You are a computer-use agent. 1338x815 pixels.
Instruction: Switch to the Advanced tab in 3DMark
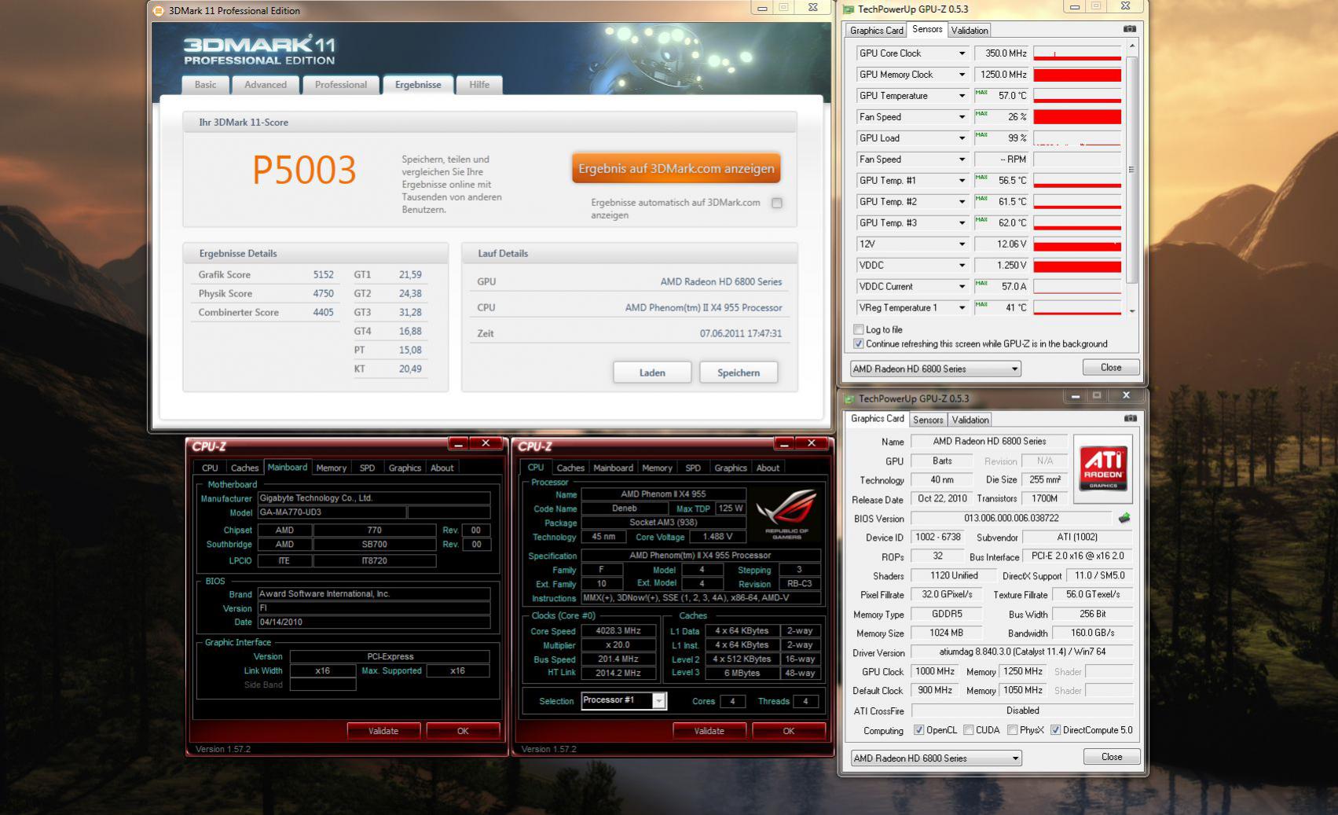(x=266, y=85)
